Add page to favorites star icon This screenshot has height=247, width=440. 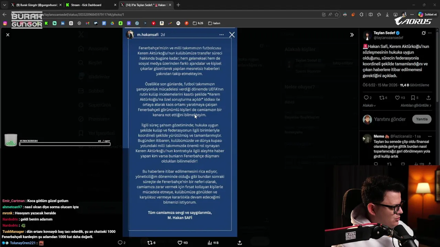[x=337, y=14]
